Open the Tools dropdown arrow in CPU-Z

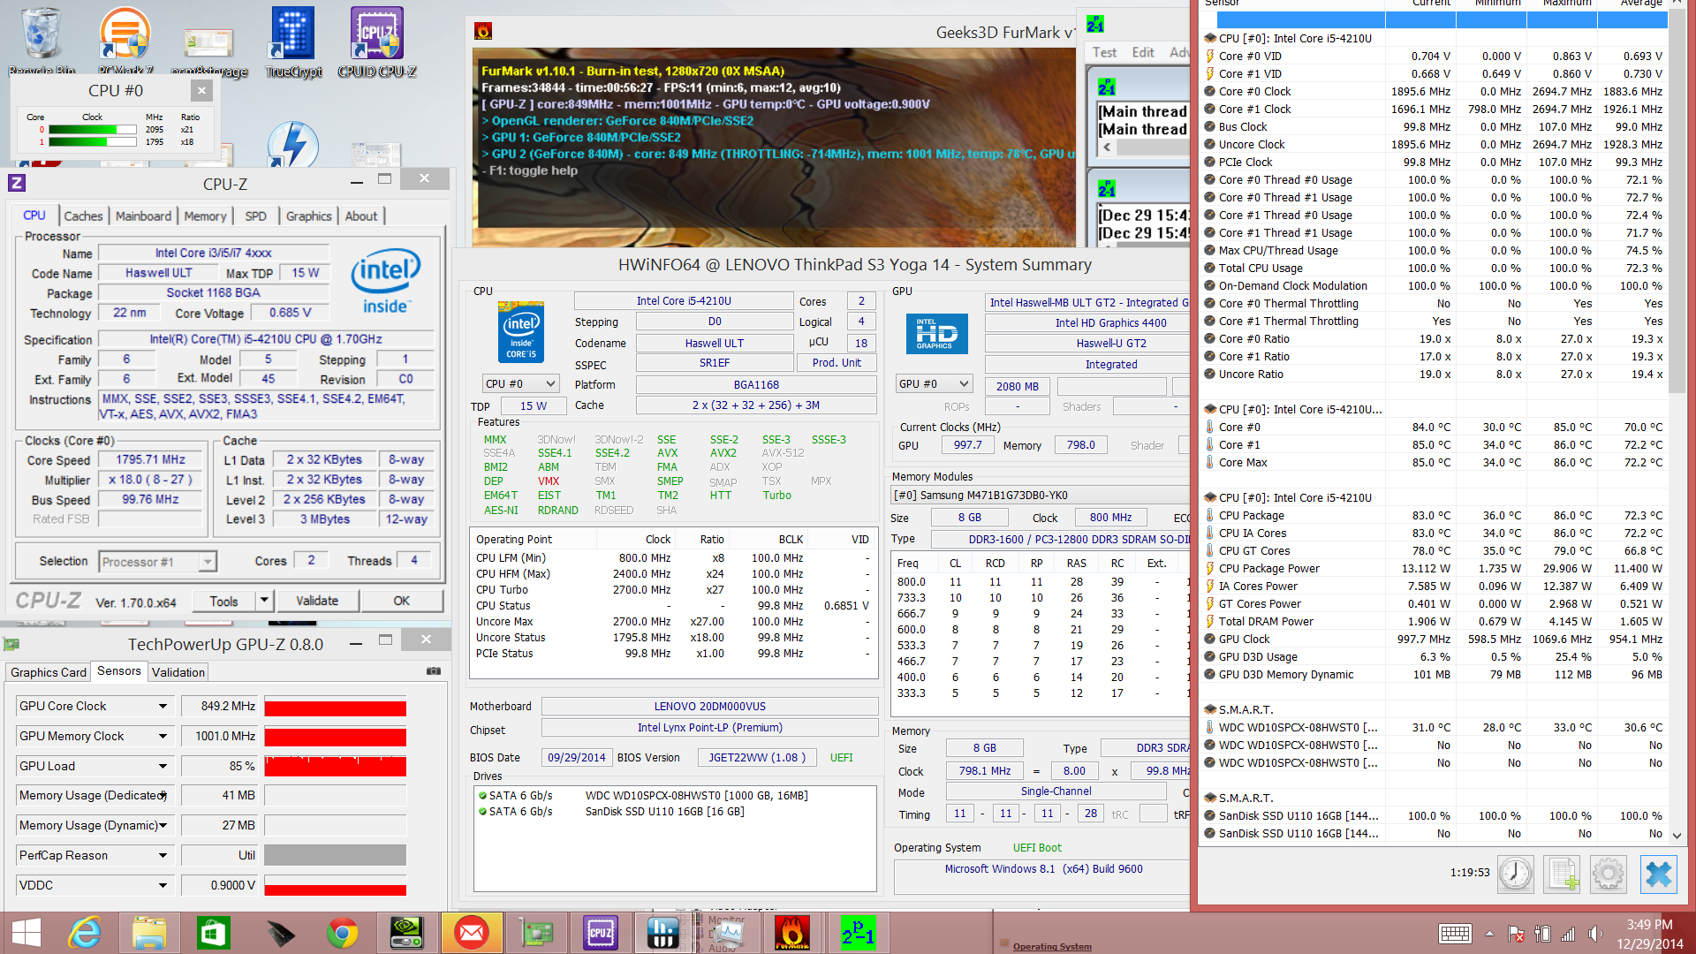(264, 601)
